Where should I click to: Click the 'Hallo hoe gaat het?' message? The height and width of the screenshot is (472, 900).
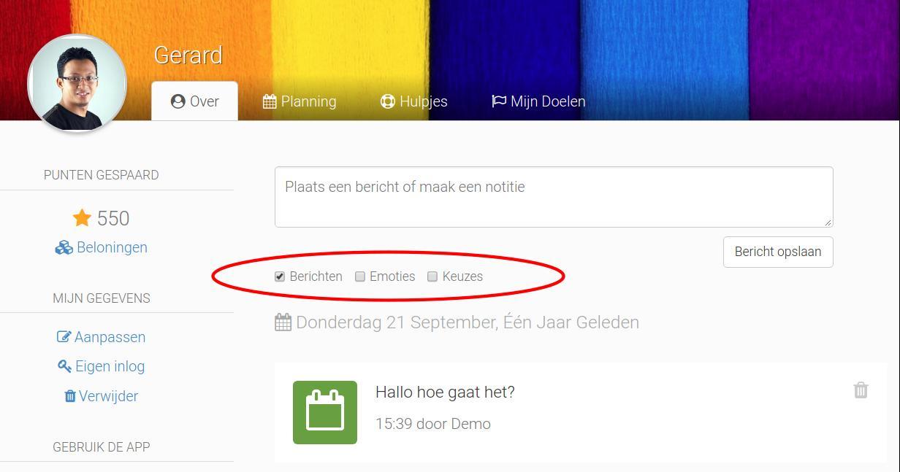click(x=445, y=392)
